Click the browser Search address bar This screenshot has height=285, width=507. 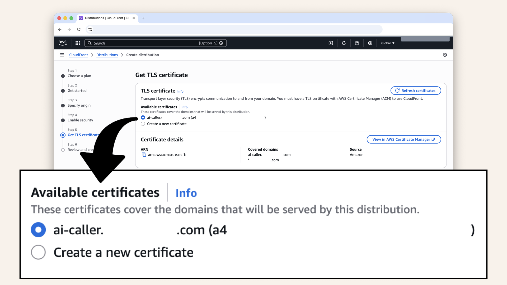point(156,43)
